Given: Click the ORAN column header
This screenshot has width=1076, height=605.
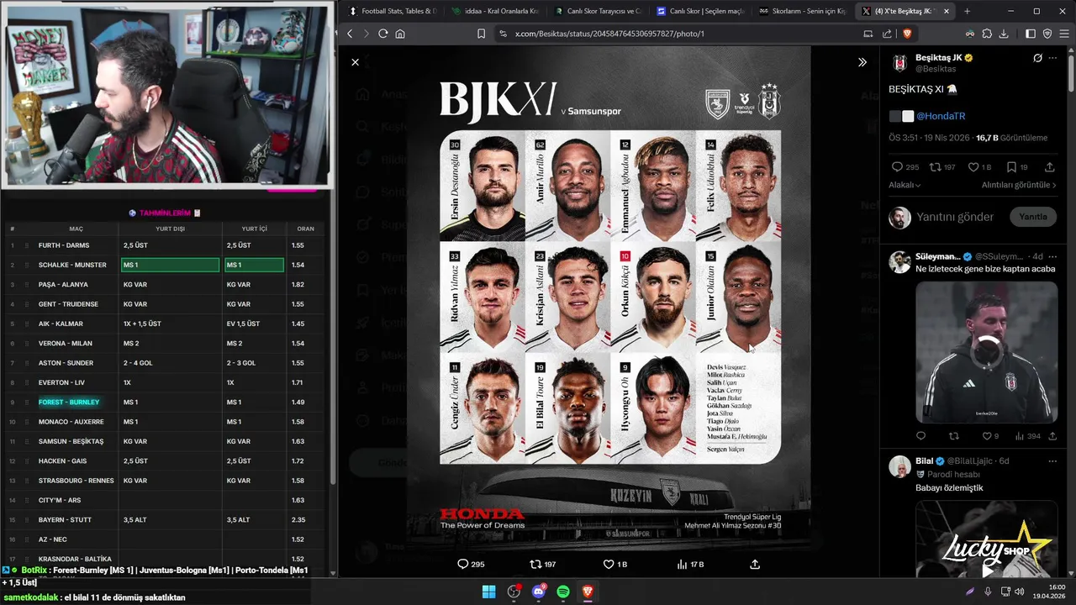Looking at the screenshot, I should [305, 229].
